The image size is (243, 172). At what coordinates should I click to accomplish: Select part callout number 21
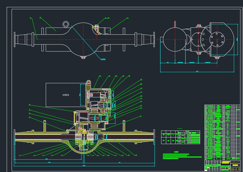pos(141,92)
